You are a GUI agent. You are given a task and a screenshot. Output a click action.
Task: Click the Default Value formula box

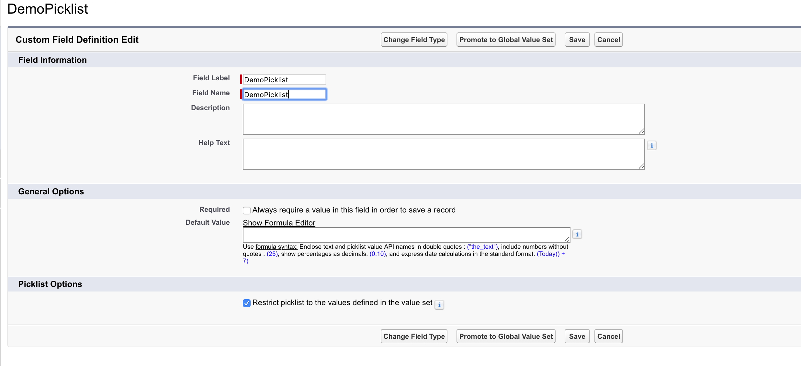(x=406, y=235)
